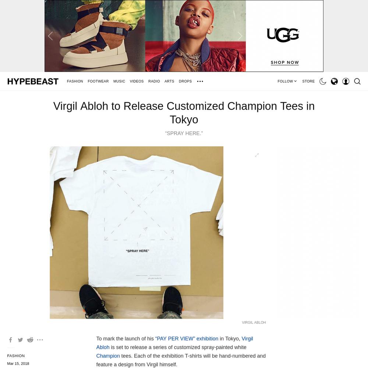
Task: Open the Spray Here t-shirt image
Action: coord(137,232)
